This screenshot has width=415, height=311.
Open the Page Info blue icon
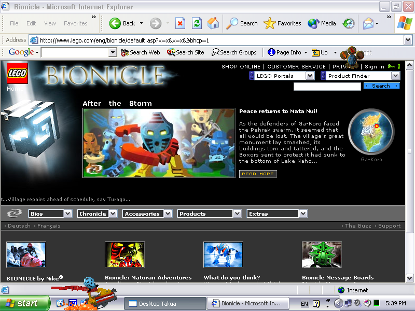[271, 52]
